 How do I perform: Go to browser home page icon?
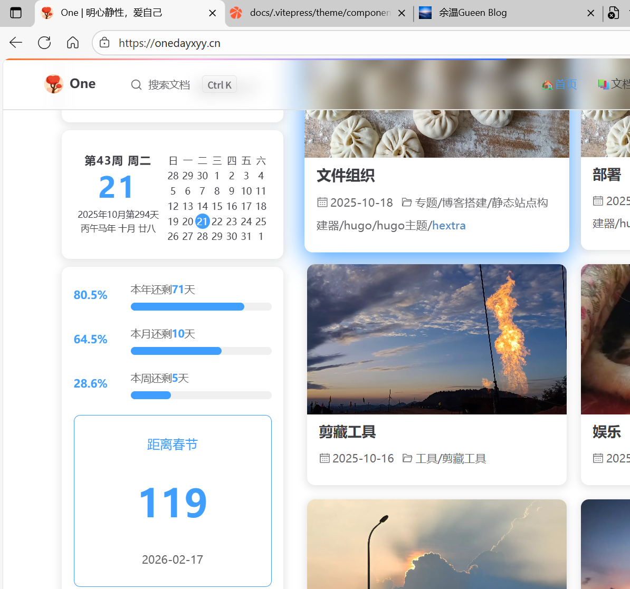[x=73, y=43]
